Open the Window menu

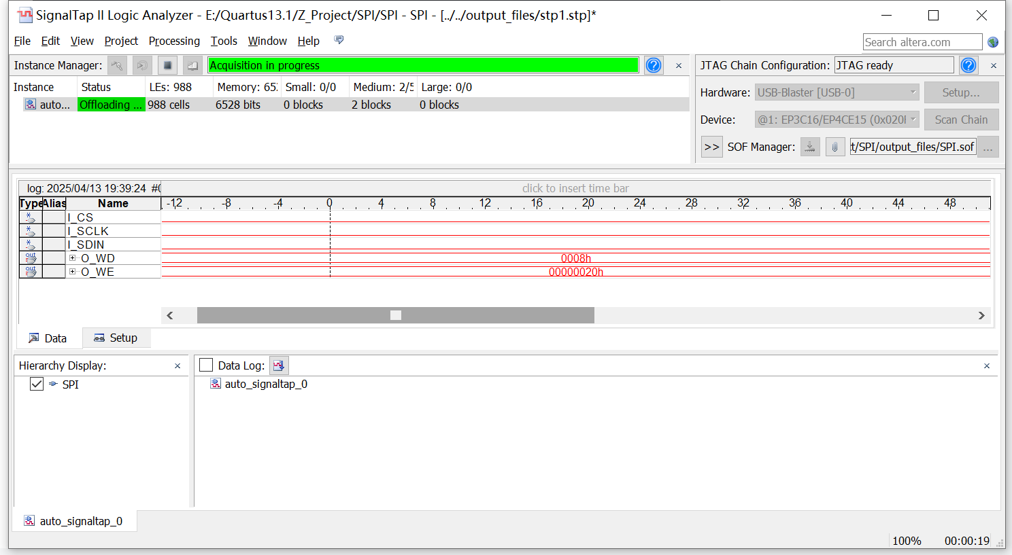tap(267, 41)
